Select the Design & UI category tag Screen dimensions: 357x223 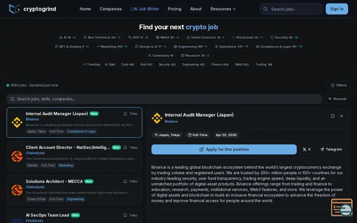pyautogui.click(x=150, y=46)
